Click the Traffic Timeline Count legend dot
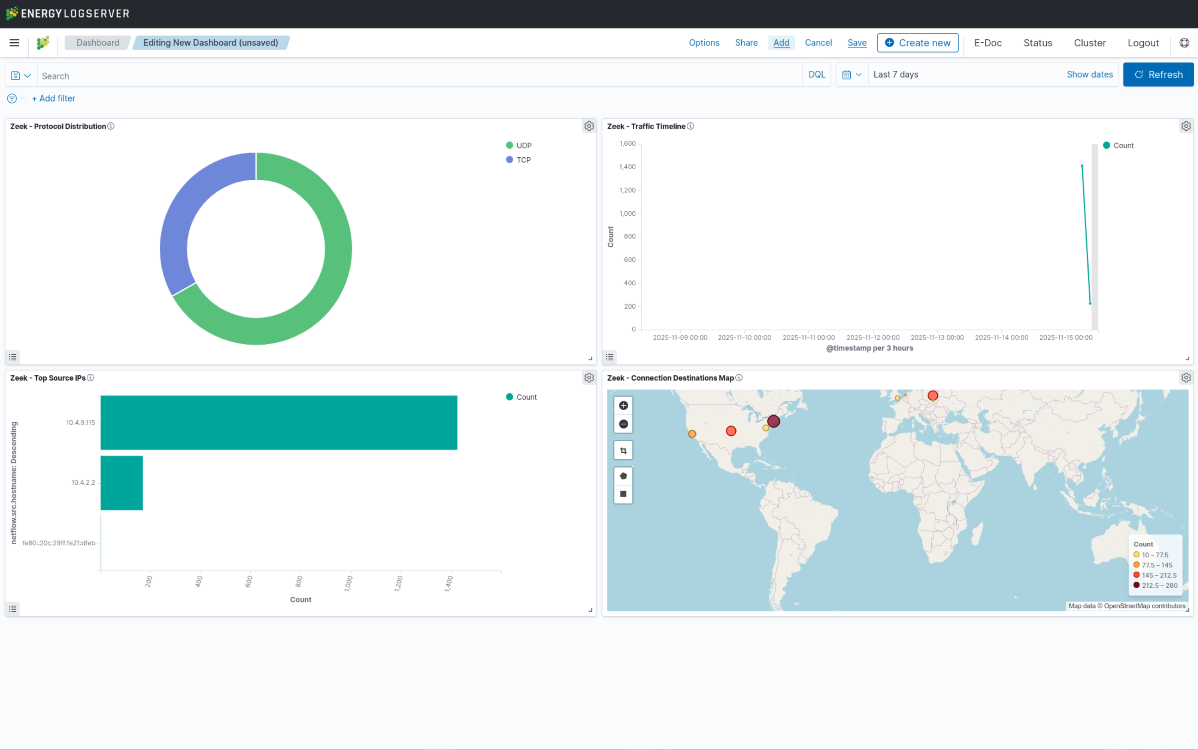 [x=1106, y=145]
